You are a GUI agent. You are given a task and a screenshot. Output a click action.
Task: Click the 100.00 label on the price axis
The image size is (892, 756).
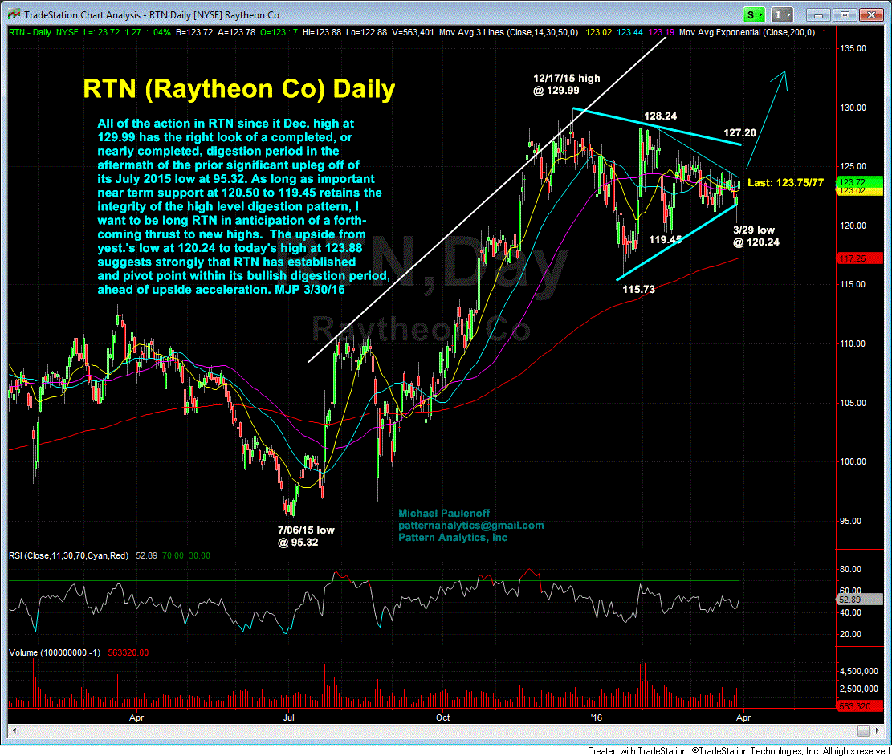[x=853, y=461]
